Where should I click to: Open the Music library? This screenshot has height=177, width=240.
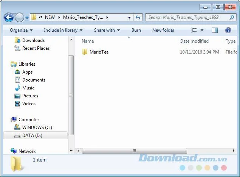[28, 88]
